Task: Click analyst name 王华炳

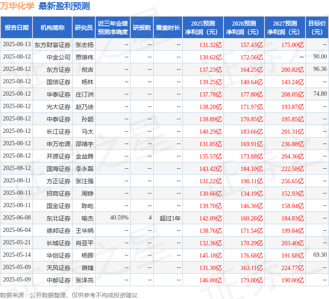Action: point(84,231)
